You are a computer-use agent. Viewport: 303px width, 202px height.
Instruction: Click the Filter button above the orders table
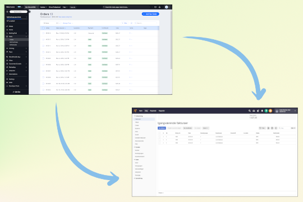[x=125, y=23]
